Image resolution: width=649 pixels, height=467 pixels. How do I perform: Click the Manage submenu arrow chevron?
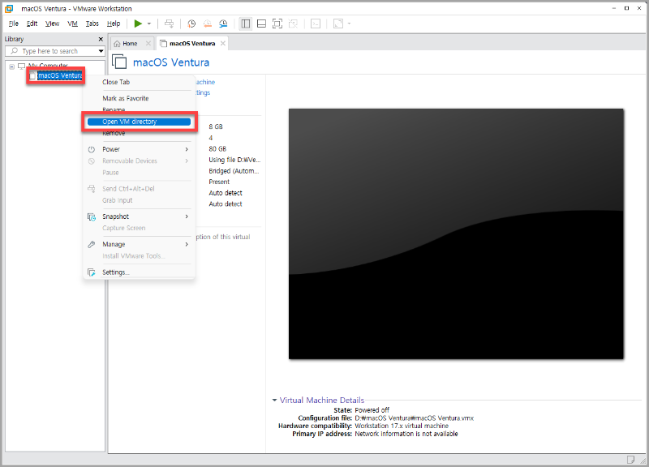187,245
